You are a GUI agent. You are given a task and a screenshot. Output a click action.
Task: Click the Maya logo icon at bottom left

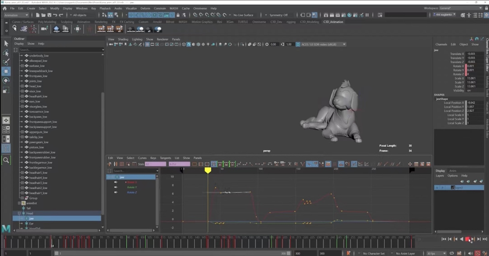(6, 229)
